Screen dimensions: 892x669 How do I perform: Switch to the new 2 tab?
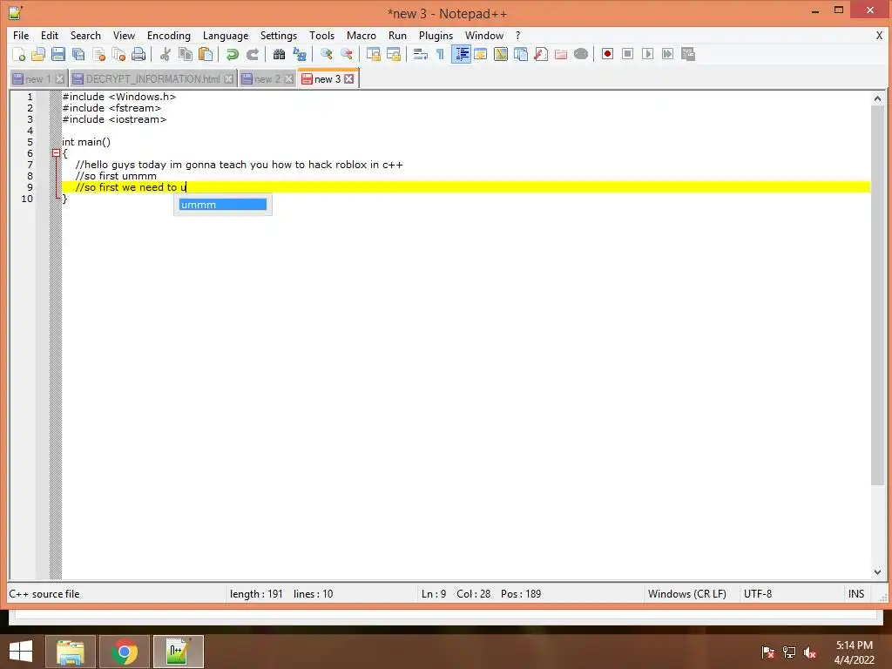(267, 79)
